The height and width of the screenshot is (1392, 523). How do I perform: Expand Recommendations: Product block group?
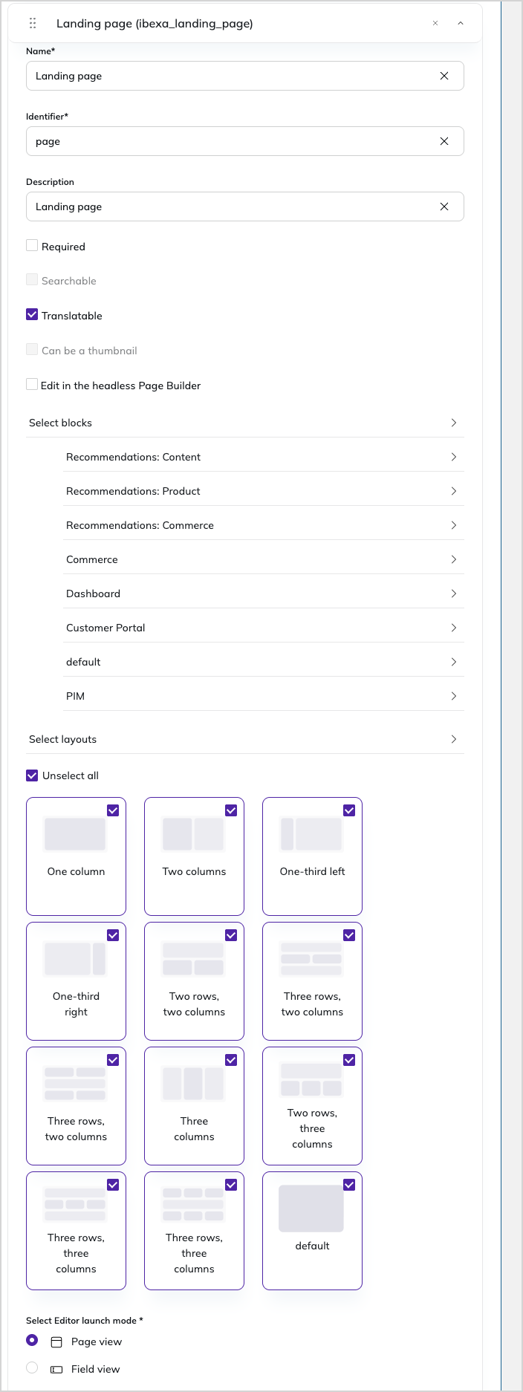264,491
